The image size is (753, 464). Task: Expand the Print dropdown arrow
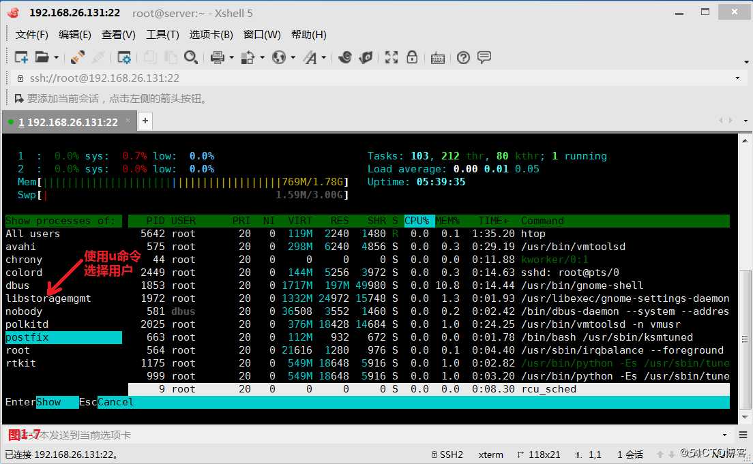(231, 58)
